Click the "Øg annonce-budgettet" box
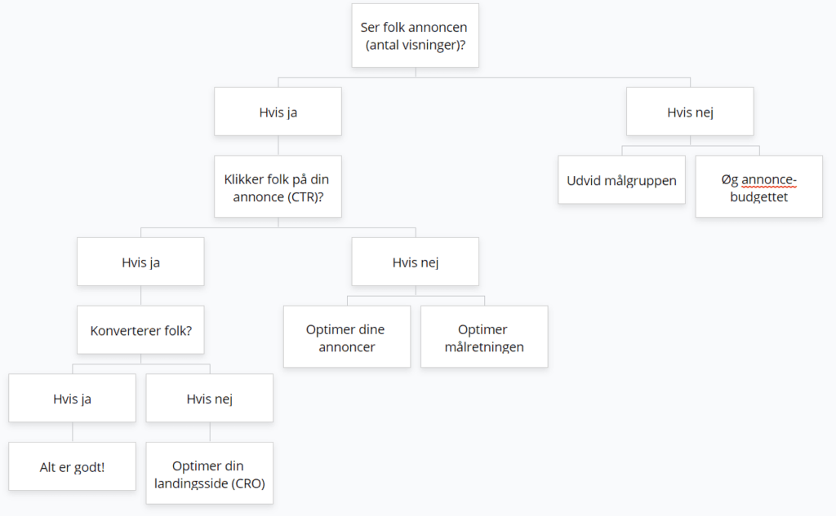Viewport: 836px width, 516px height. tap(758, 187)
